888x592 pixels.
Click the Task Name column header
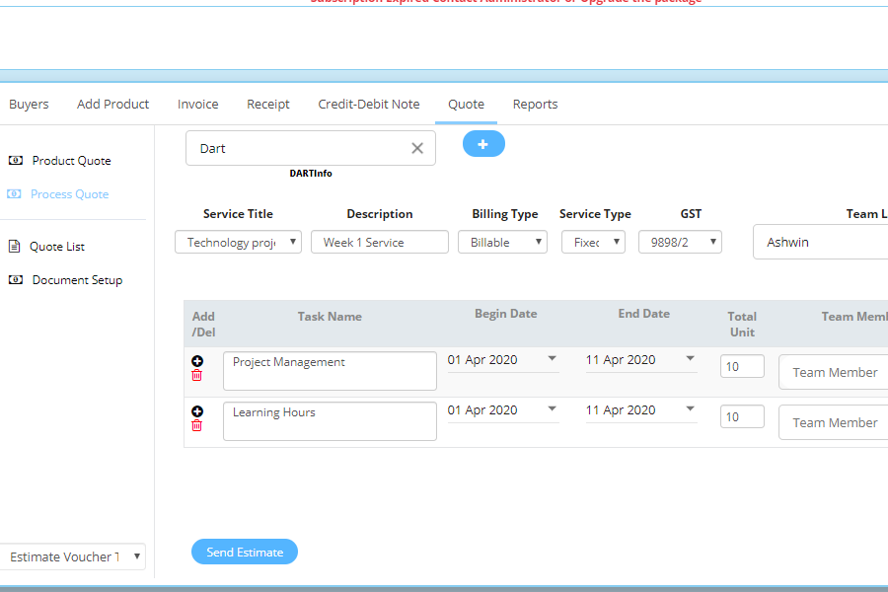(x=330, y=317)
